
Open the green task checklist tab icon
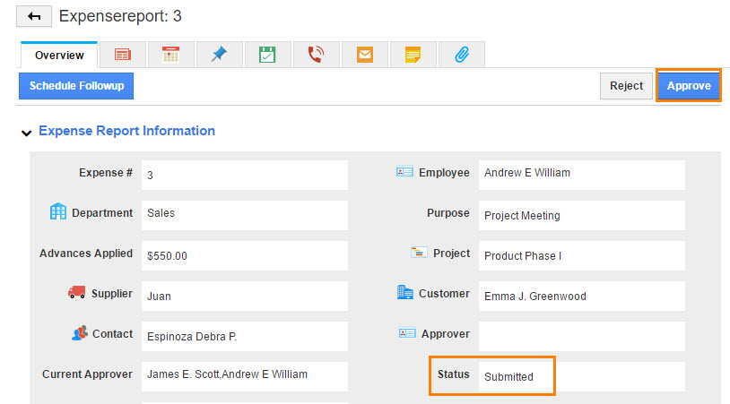[267, 56]
